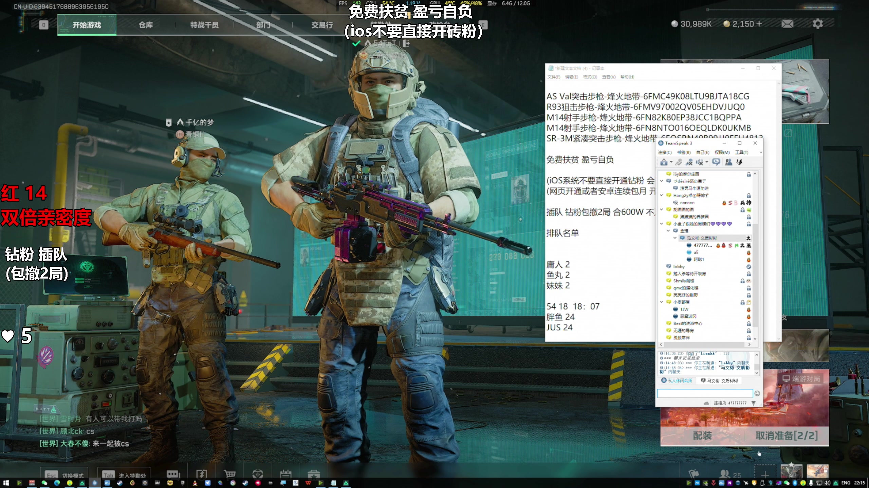Switch to 私人休闲会所 chat tab
Screen dimensions: 869x488
pyautogui.click(x=677, y=381)
